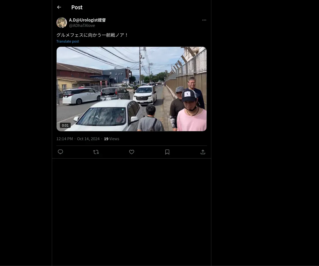319x266 pixels.
Task: Select the Oct 14, 2024 date
Action: click(x=88, y=139)
